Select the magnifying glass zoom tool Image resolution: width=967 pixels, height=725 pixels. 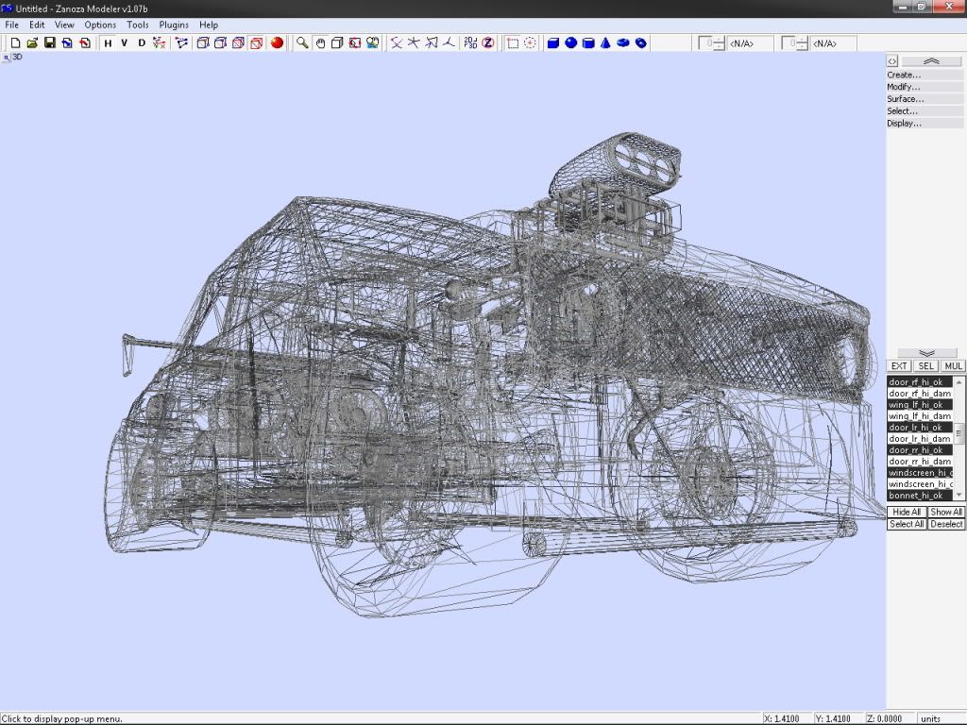point(302,42)
